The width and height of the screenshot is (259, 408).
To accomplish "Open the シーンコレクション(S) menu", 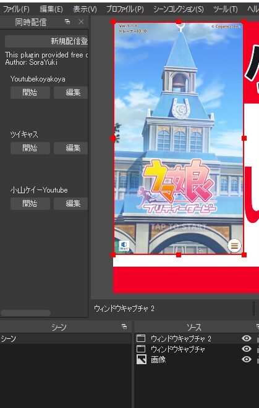I will (x=179, y=9).
